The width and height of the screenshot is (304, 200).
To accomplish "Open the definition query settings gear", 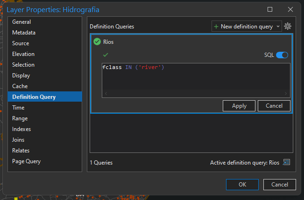I will [288, 27].
